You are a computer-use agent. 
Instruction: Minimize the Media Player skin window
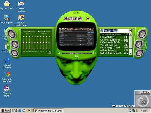(75, 13)
